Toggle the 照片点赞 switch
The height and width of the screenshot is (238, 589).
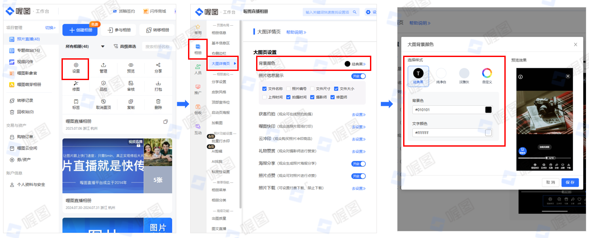[x=359, y=176]
